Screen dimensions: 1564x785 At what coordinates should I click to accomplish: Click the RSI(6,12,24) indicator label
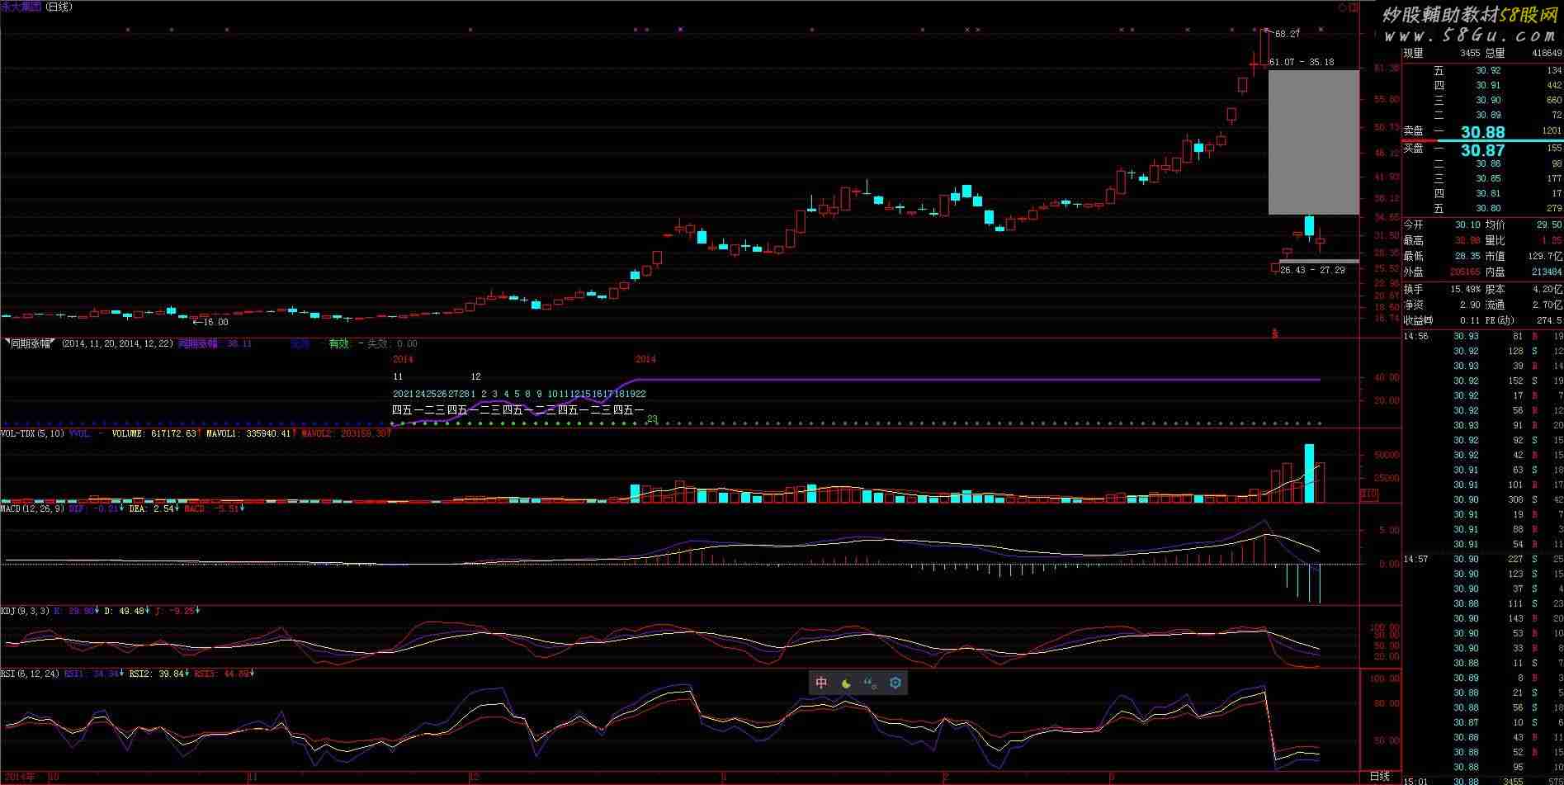coord(30,674)
